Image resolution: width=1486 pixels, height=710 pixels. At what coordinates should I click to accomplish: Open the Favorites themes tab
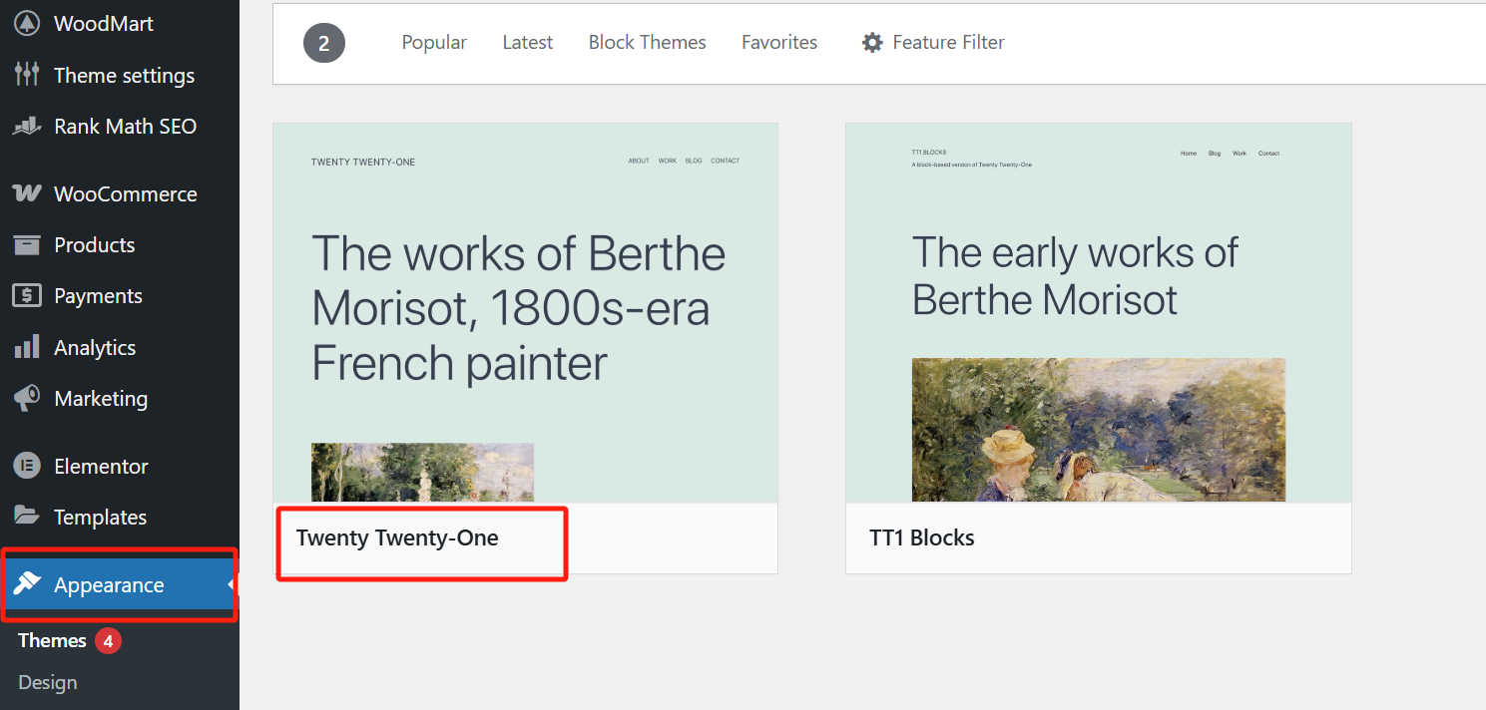[778, 42]
